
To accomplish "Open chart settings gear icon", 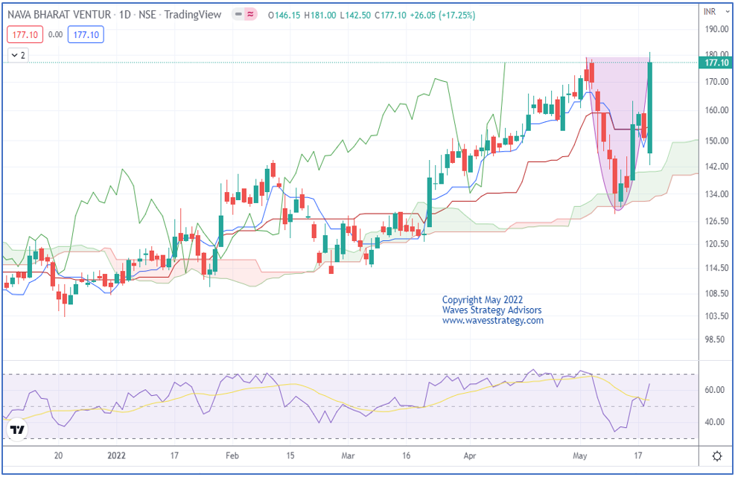I will pyautogui.click(x=716, y=456).
